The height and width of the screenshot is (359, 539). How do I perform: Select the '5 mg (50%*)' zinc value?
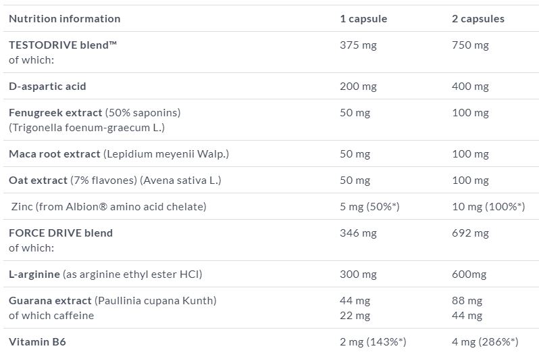click(369, 207)
